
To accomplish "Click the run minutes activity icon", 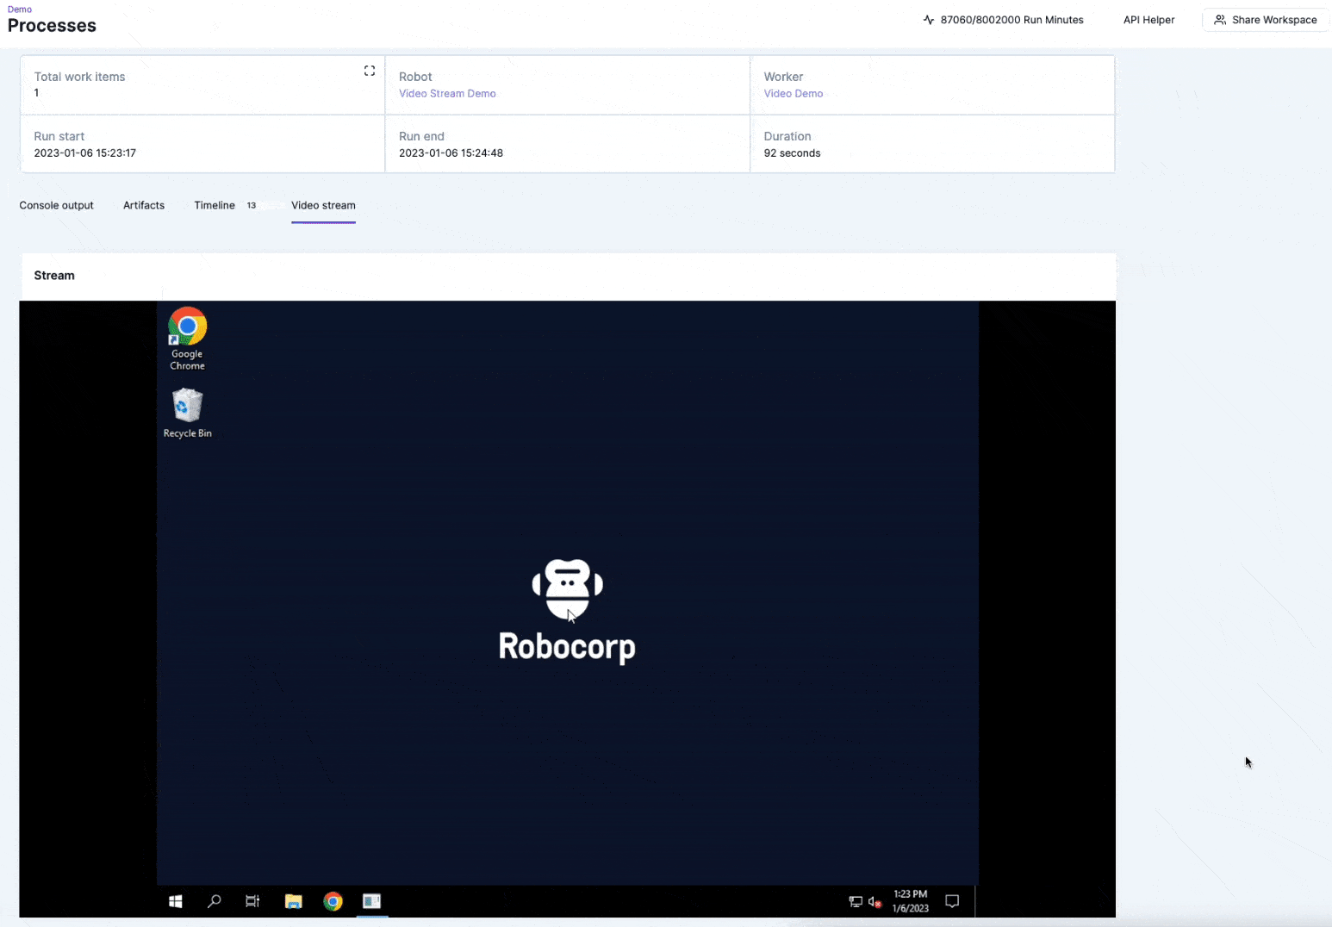I will 929,20.
